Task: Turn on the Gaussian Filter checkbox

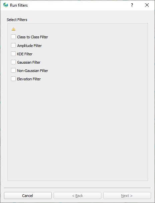Action: click(x=13, y=62)
